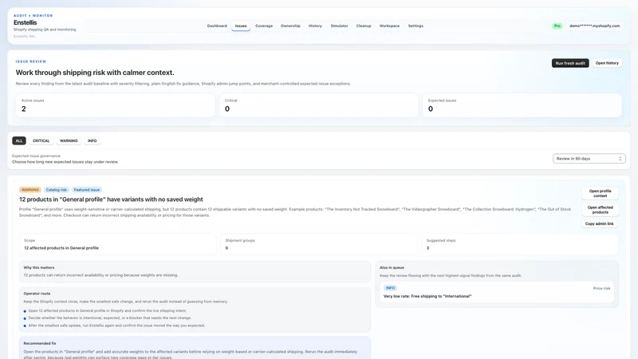
Task: Click the Price risk label in queue
Action: pos(601,288)
